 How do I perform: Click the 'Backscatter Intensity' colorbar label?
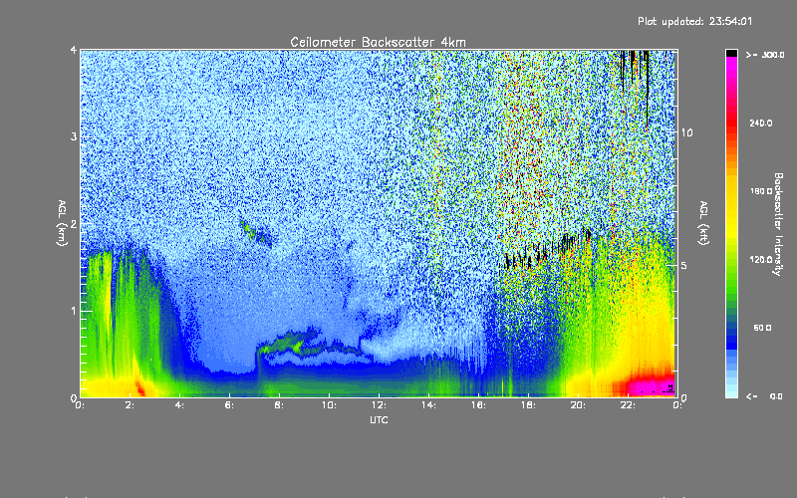pos(778,224)
